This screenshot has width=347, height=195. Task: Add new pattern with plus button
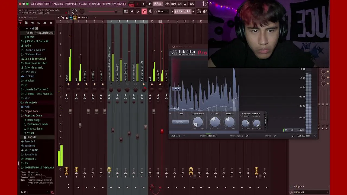[193, 11]
